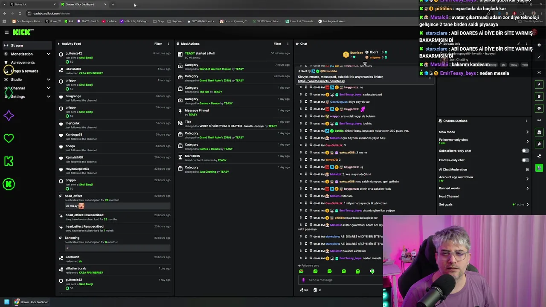546x307 pixels.
Task: Open the TEASY - Twitch bookmark
Action: click(x=87, y=21)
